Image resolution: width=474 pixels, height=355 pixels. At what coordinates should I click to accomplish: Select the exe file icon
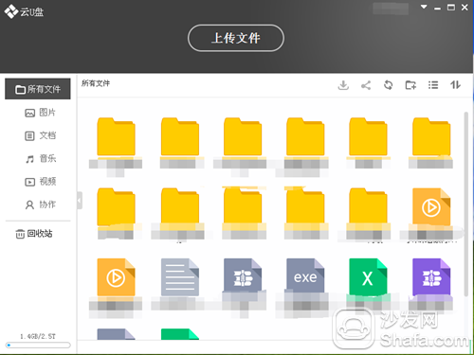point(305,276)
